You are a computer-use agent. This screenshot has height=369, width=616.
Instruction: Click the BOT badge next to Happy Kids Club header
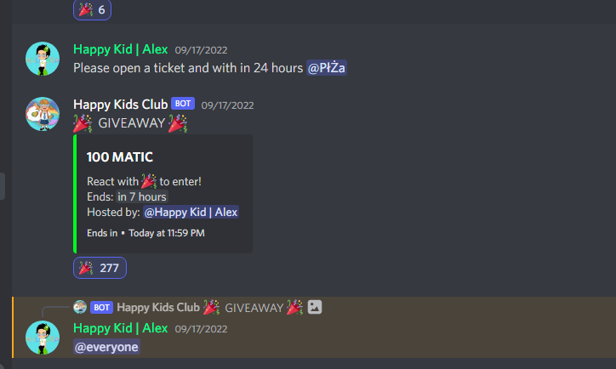coord(183,104)
